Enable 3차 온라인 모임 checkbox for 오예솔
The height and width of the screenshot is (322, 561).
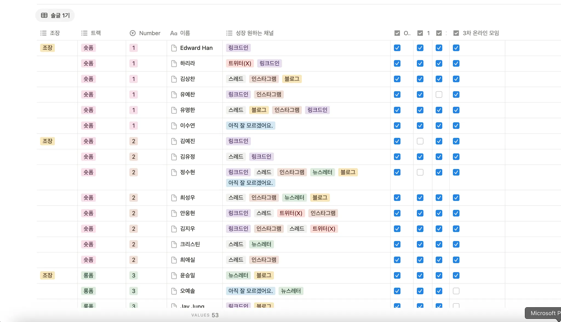point(456,291)
